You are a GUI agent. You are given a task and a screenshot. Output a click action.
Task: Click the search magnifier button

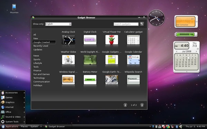point(142,24)
